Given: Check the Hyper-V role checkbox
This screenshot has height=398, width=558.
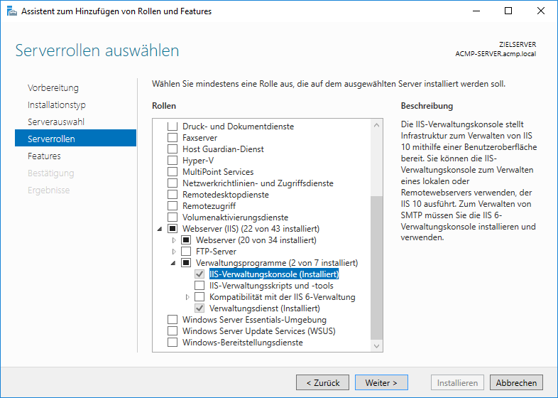Looking at the screenshot, I should (172, 161).
